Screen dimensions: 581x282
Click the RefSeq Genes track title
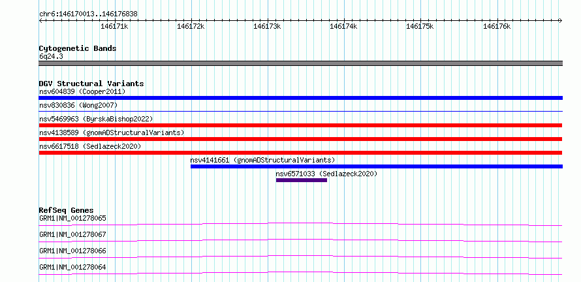pos(67,210)
